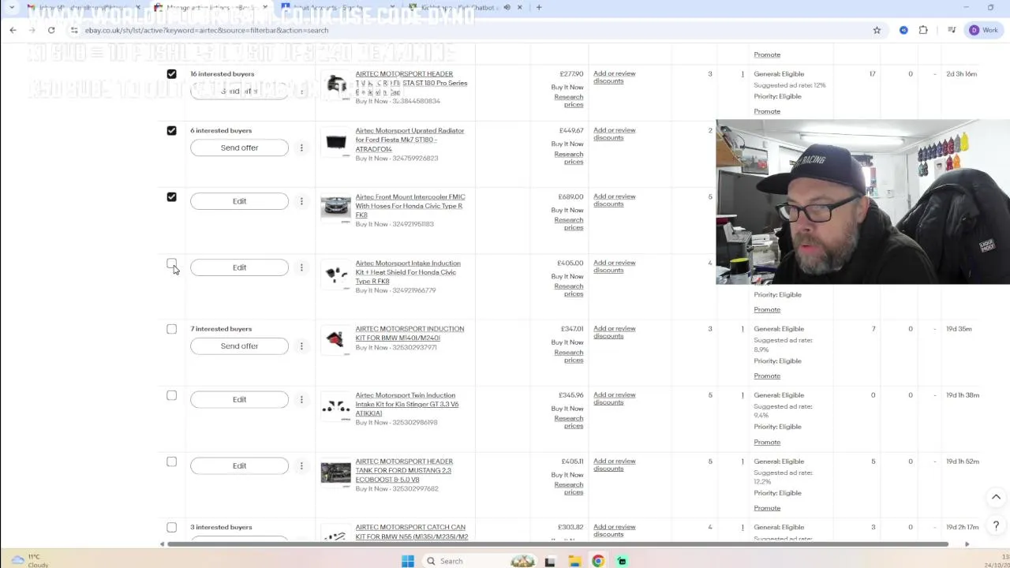Add or review discounts for £347.01 listing
This screenshot has height=568, width=1010.
tap(614, 332)
